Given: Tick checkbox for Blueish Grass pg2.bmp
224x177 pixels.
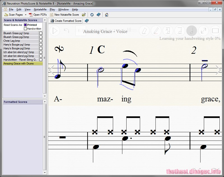Looking at the screenshot, I should point(41,37).
